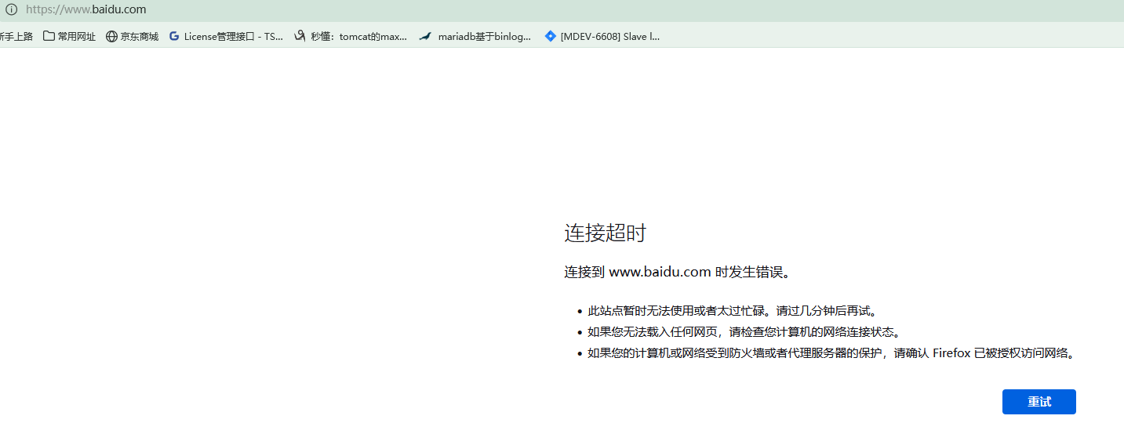This screenshot has height=441, width=1124.
Task: Click the favicon beside 秒懂 tomcat bookmark
Action: click(x=300, y=36)
